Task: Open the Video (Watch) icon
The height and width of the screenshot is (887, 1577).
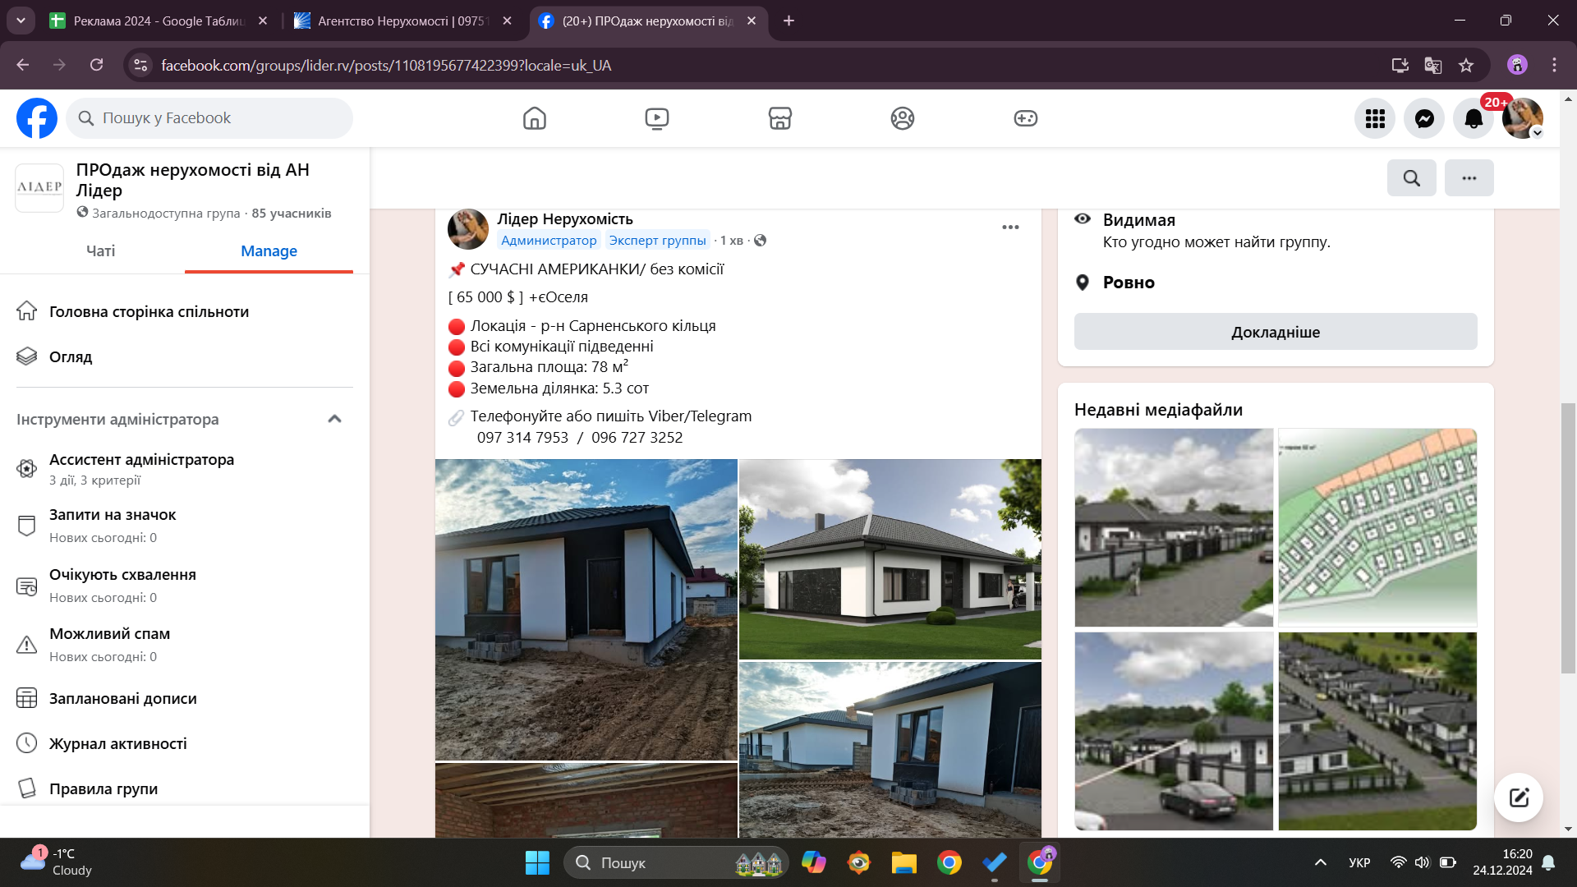Action: 656,118
